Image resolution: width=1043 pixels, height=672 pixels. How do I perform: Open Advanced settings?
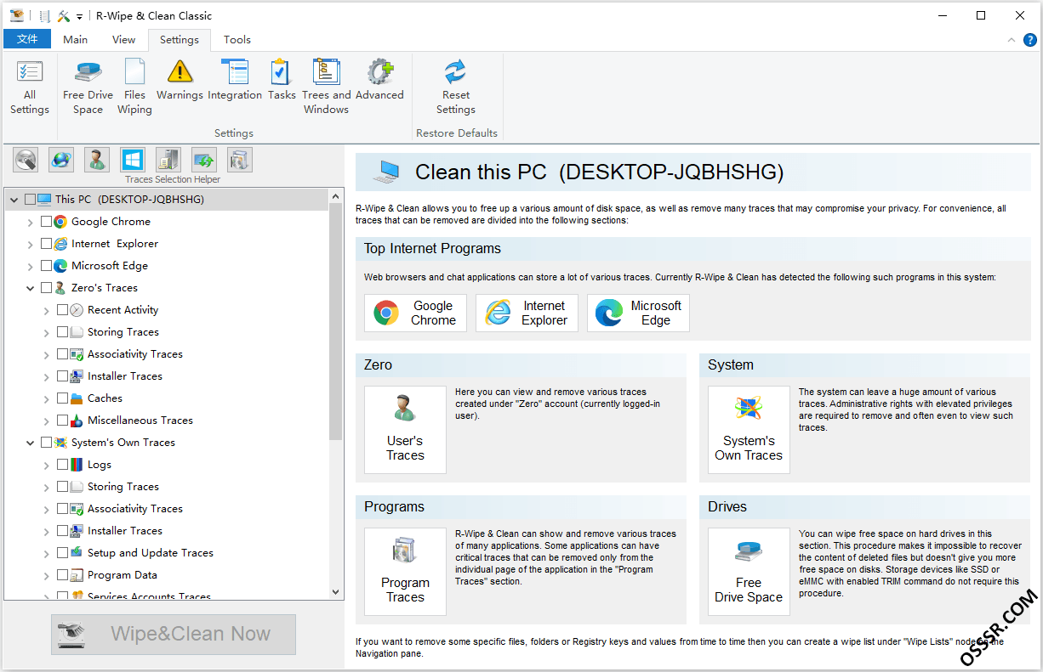click(x=379, y=81)
